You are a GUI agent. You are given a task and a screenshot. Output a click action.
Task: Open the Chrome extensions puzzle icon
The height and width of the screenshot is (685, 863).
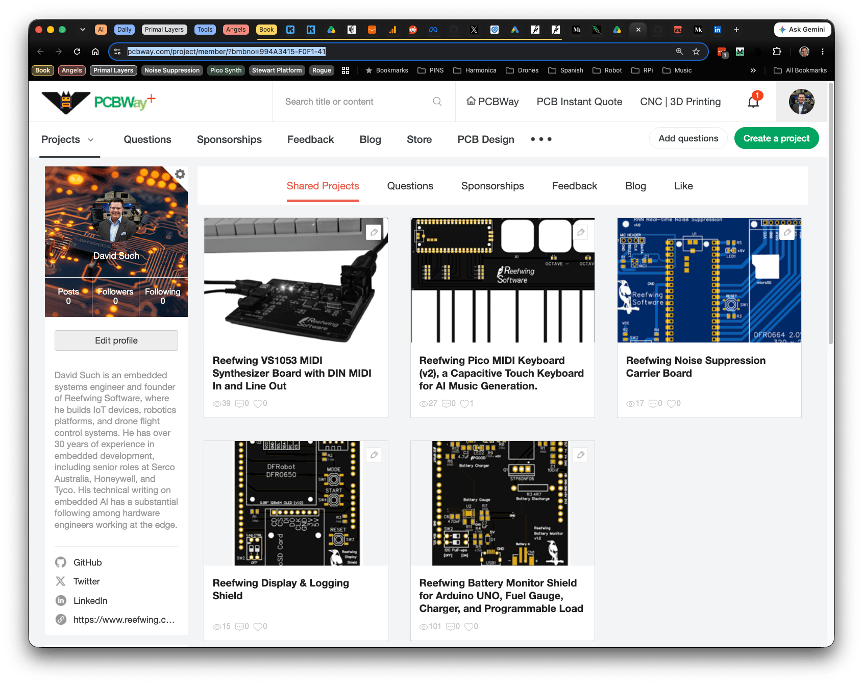(x=777, y=52)
